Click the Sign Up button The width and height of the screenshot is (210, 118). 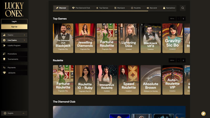tap(14, 26)
